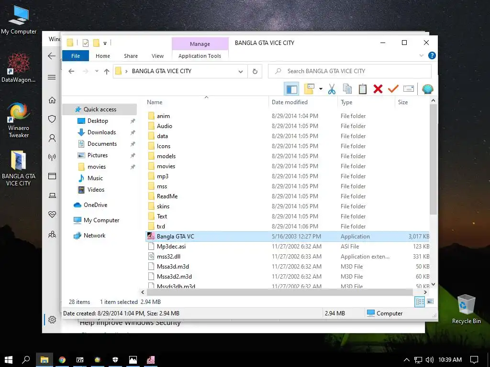Click the Rename toolbar icon
Screen dimensions: 490x367
point(409,89)
